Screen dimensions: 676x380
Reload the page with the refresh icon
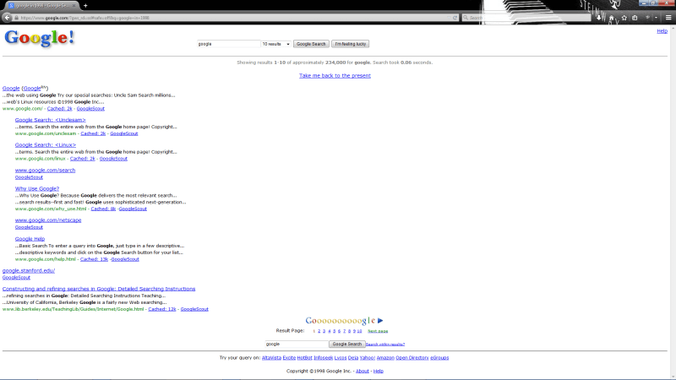coord(455,18)
